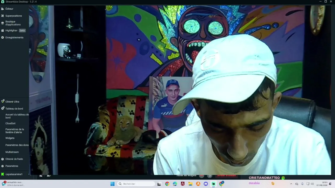The width and height of the screenshot is (335, 188).
Task: Click the Streamlabs Desktop taskbar icon
Action: pyautogui.click(x=214, y=184)
